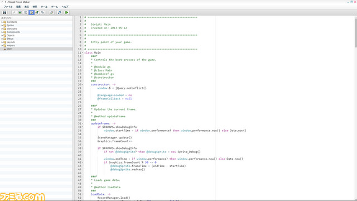Expand the Objects folder arrow
Screen dimensions: 357x201
pos(2,36)
